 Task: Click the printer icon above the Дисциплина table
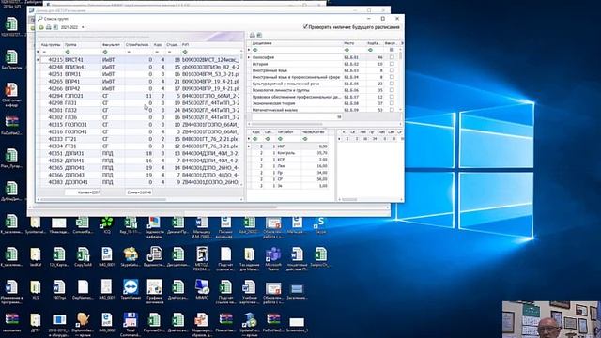point(253,36)
